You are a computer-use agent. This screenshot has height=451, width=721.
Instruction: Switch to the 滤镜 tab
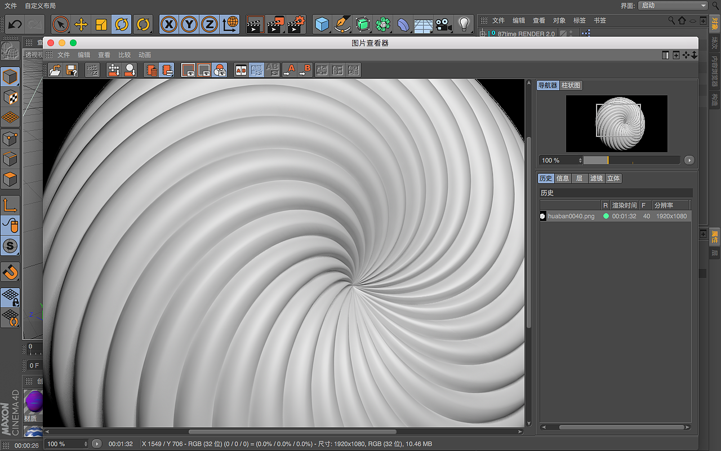click(x=596, y=178)
